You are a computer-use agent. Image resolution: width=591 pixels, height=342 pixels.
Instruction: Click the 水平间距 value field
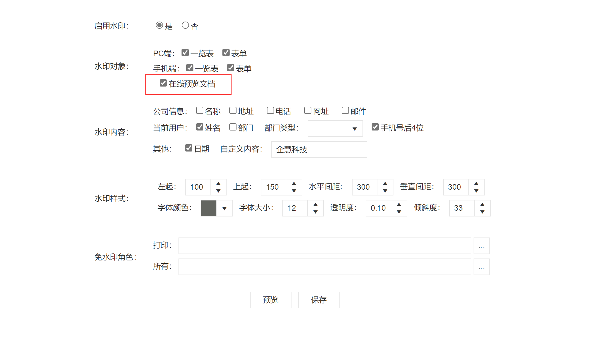point(365,187)
